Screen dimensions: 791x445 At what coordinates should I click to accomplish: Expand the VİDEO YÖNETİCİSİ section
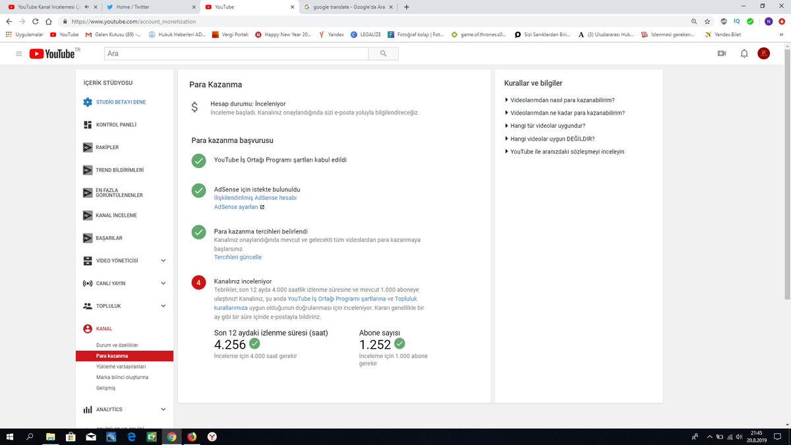tap(163, 260)
